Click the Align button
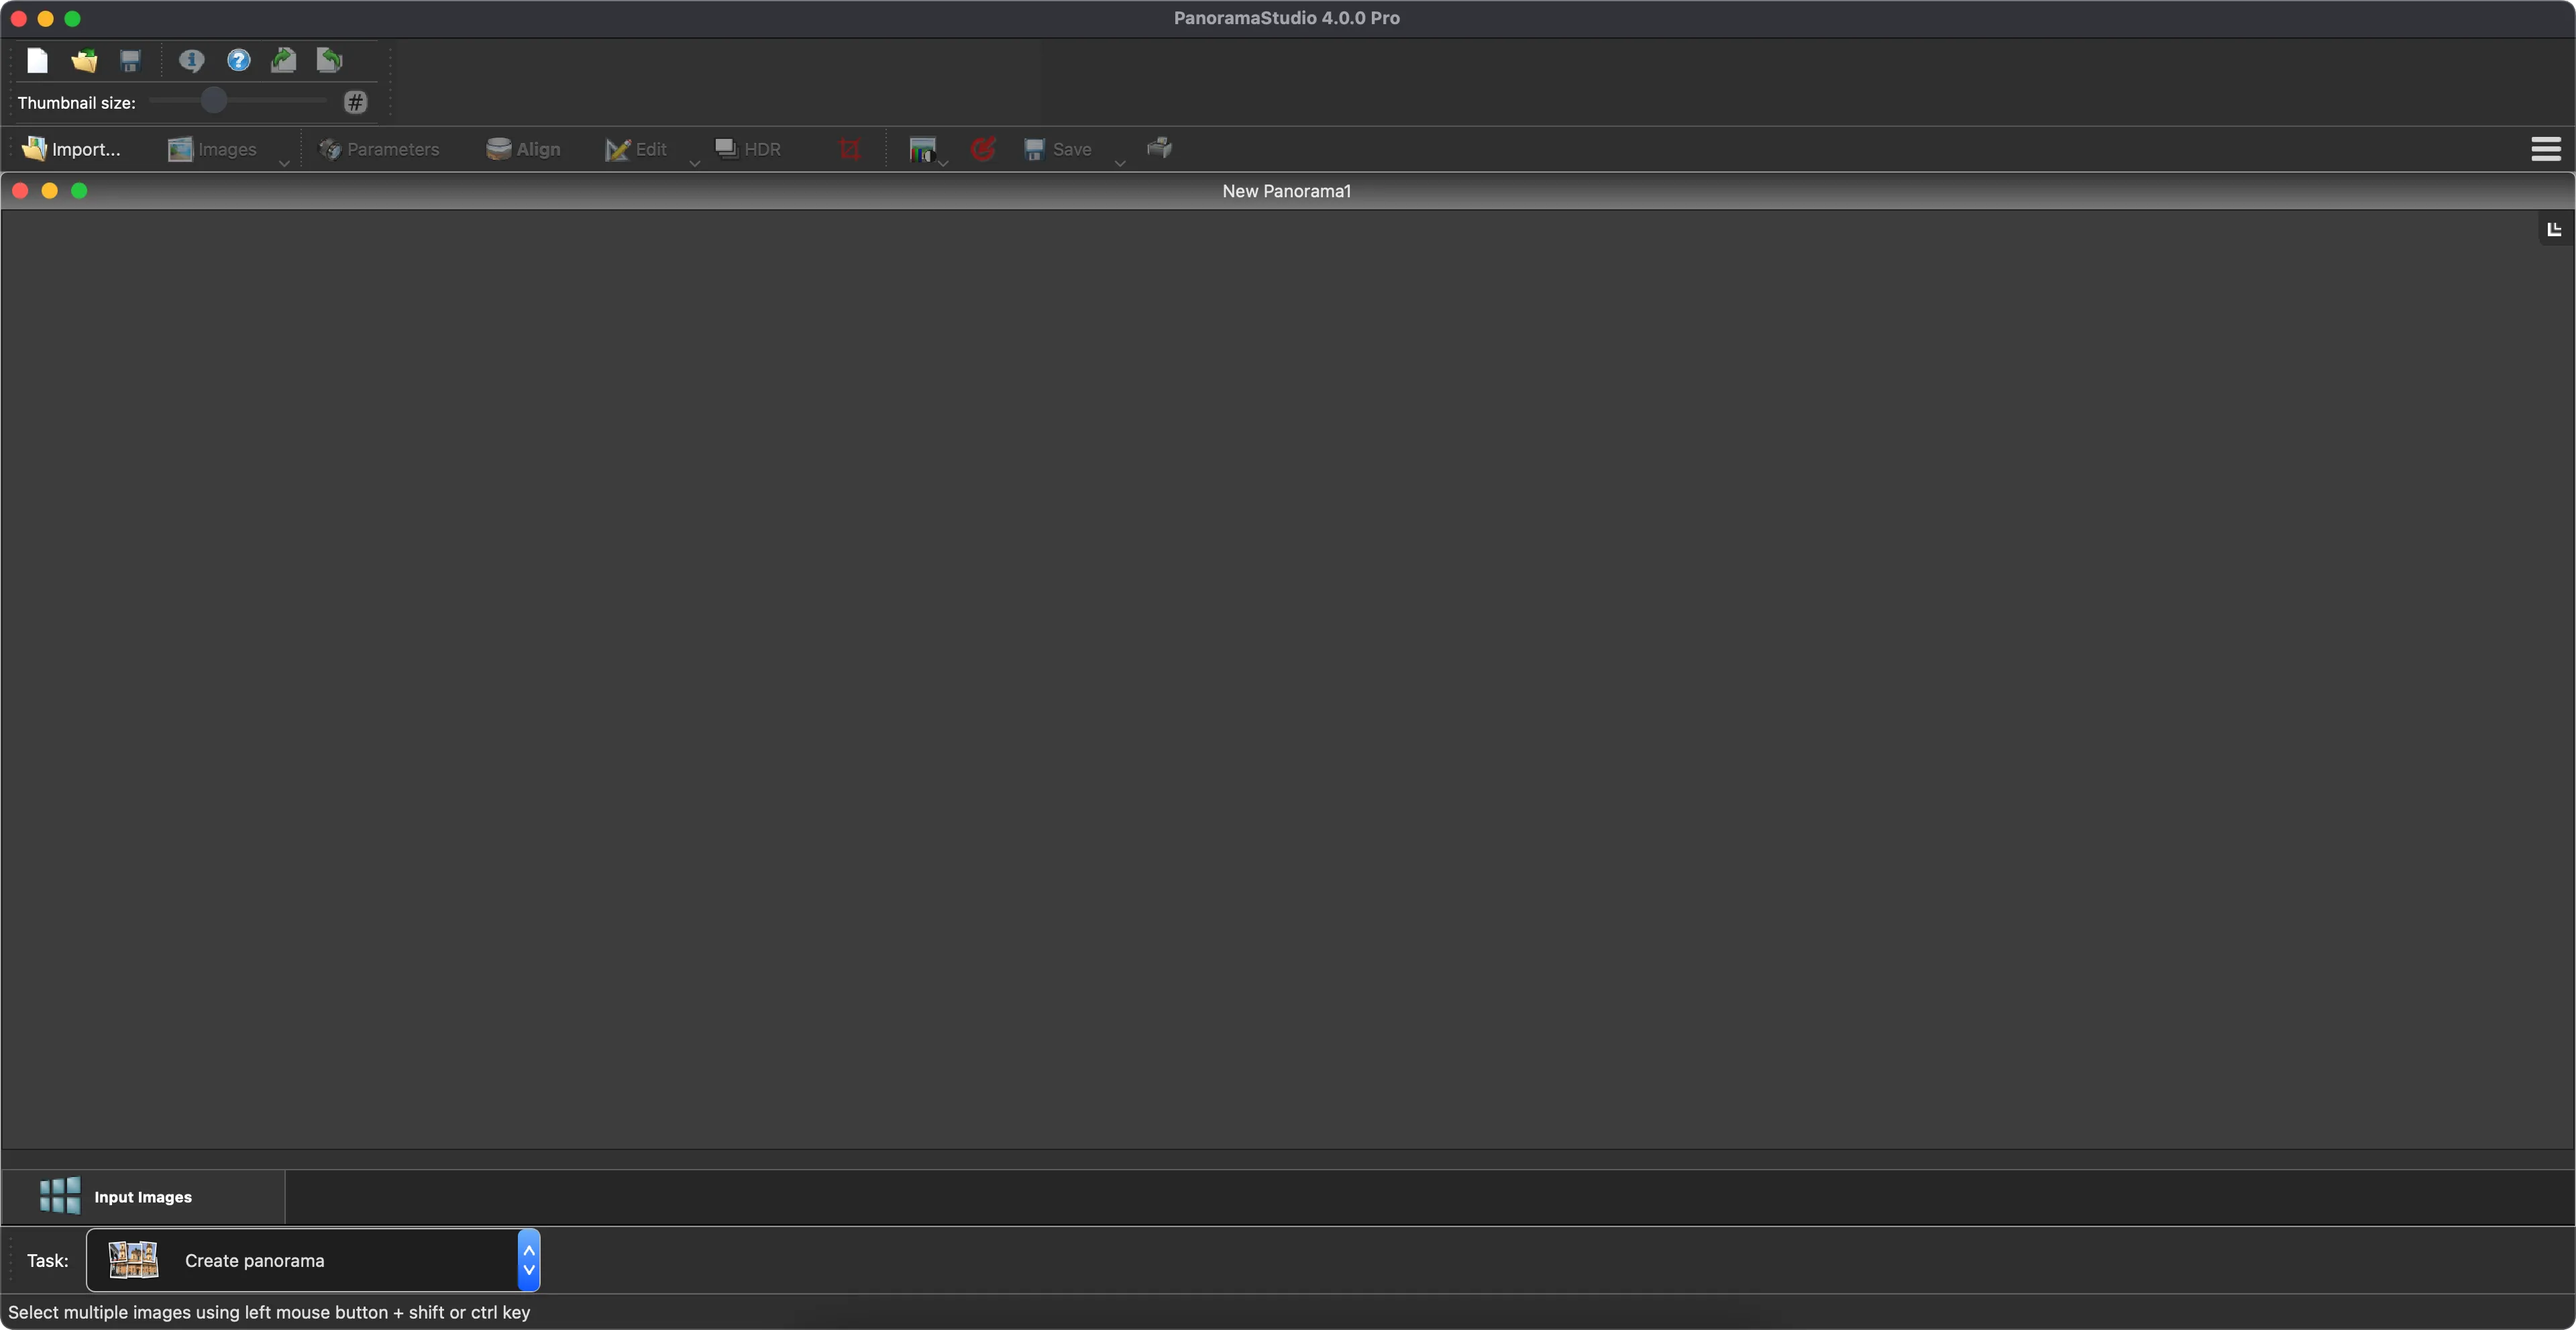This screenshot has height=1330, width=2576. tap(523, 149)
